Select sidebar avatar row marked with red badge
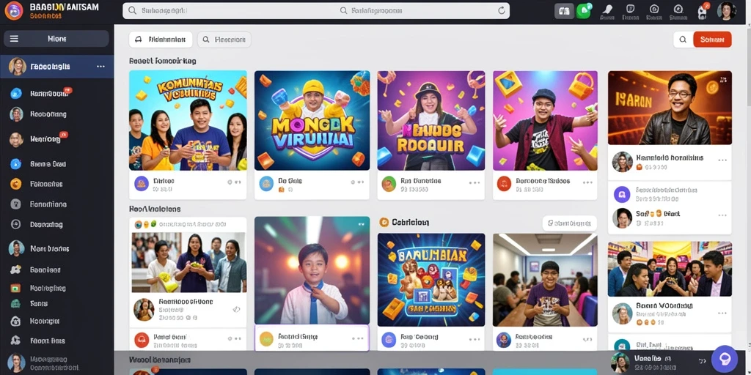 (x=56, y=139)
